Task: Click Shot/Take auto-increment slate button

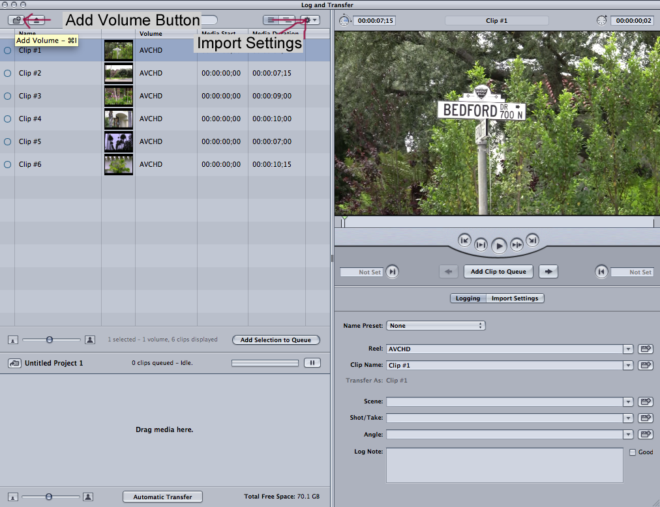Action: click(x=645, y=418)
